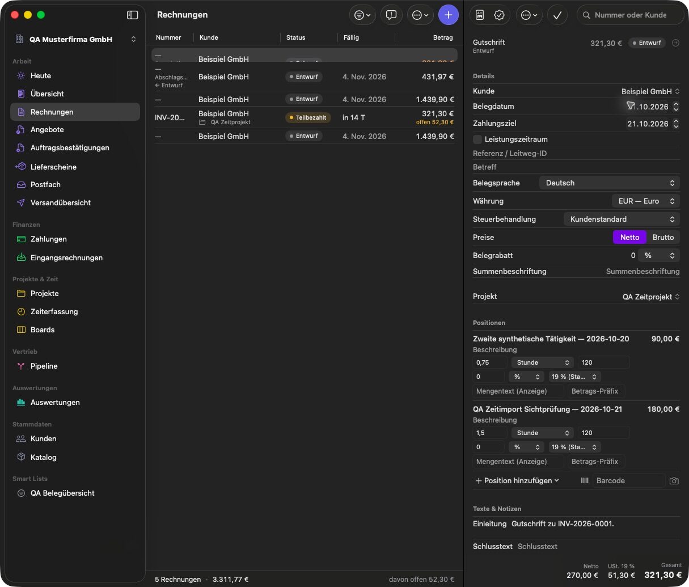The height and width of the screenshot is (587, 689).
Task: Open Kunden in the sidebar
Action: [x=75, y=438]
